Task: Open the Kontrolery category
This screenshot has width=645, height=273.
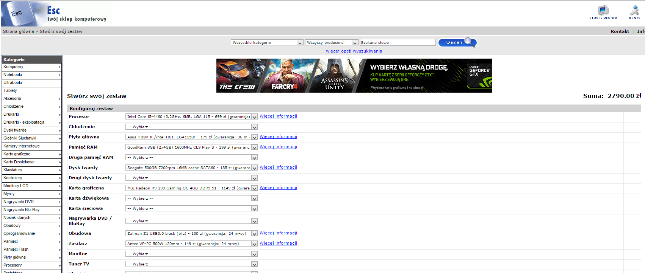Action: tap(32, 178)
